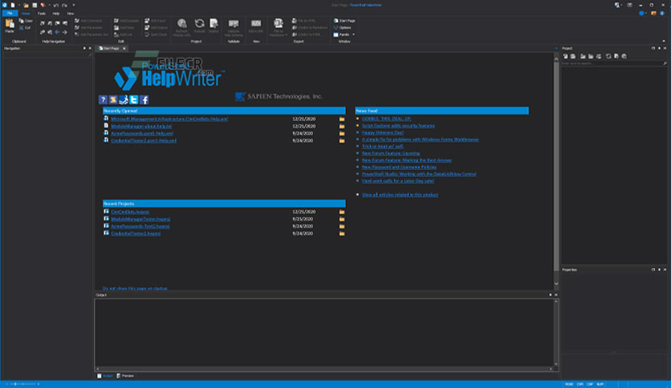This screenshot has width=671, height=388.
Task: Open folder for first Recently Opened file row
Action: tap(342, 119)
